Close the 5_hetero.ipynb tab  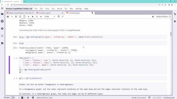(63, 13)
